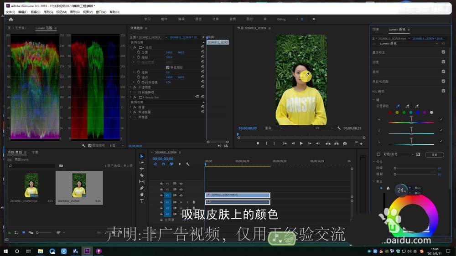This screenshot has width=456, height=256.
Task: Toggle timeline snap magnet icon
Action: click(x=163, y=164)
